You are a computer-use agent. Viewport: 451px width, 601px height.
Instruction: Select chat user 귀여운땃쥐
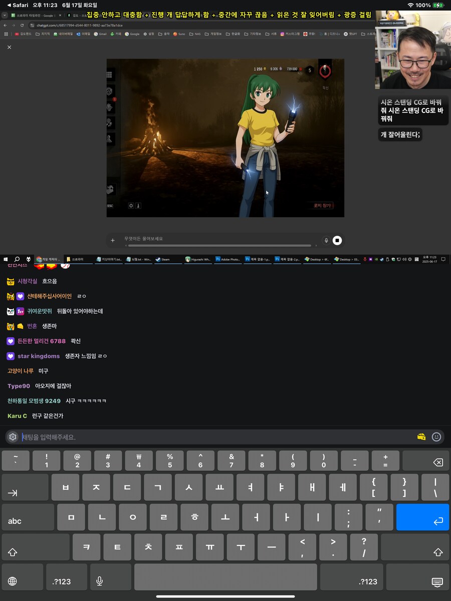tap(39, 311)
